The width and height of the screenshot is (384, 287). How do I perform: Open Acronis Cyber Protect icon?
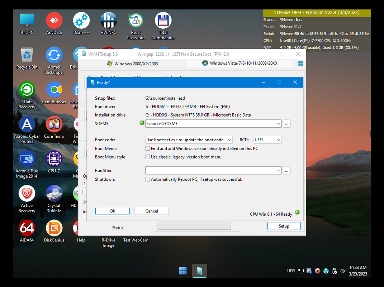pos(27,130)
